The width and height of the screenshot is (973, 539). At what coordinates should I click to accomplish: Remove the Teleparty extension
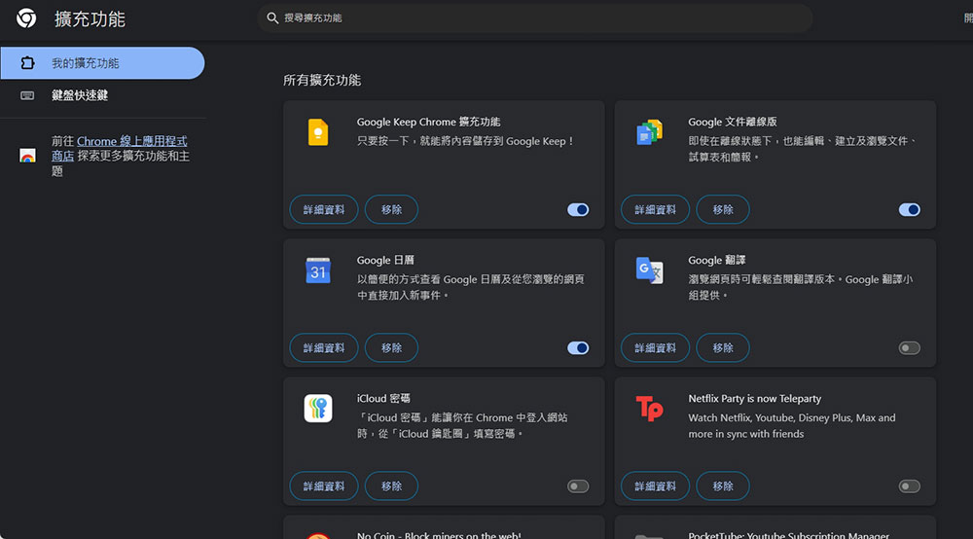pos(723,486)
